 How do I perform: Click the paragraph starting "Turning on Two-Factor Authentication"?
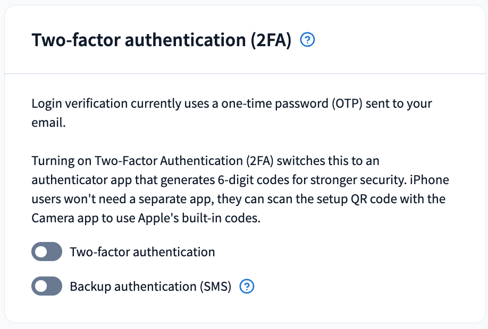coord(240,189)
